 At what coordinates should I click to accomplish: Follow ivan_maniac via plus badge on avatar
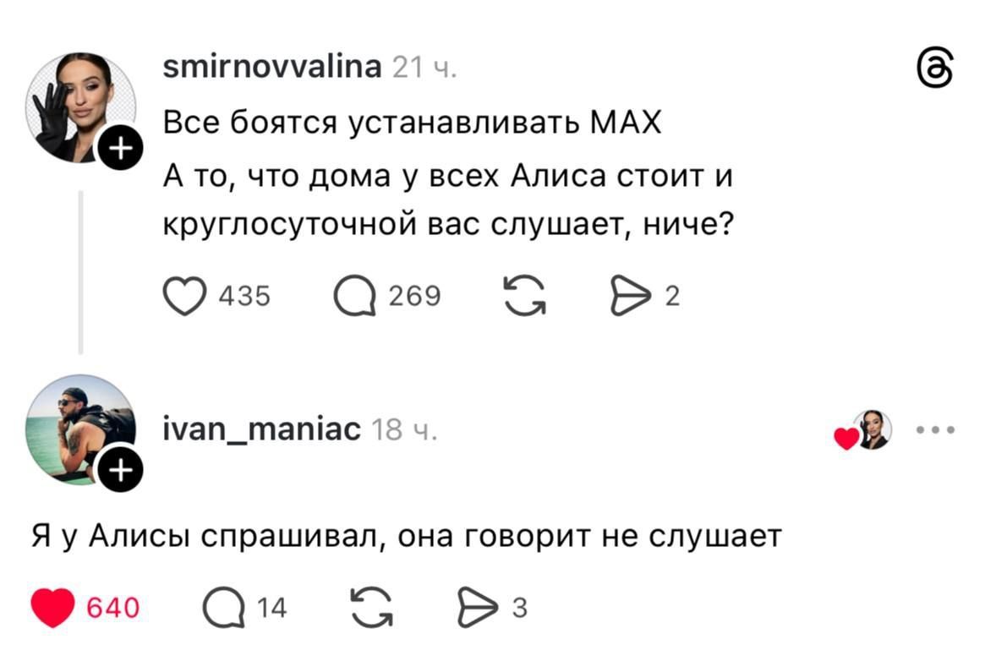click(x=119, y=467)
